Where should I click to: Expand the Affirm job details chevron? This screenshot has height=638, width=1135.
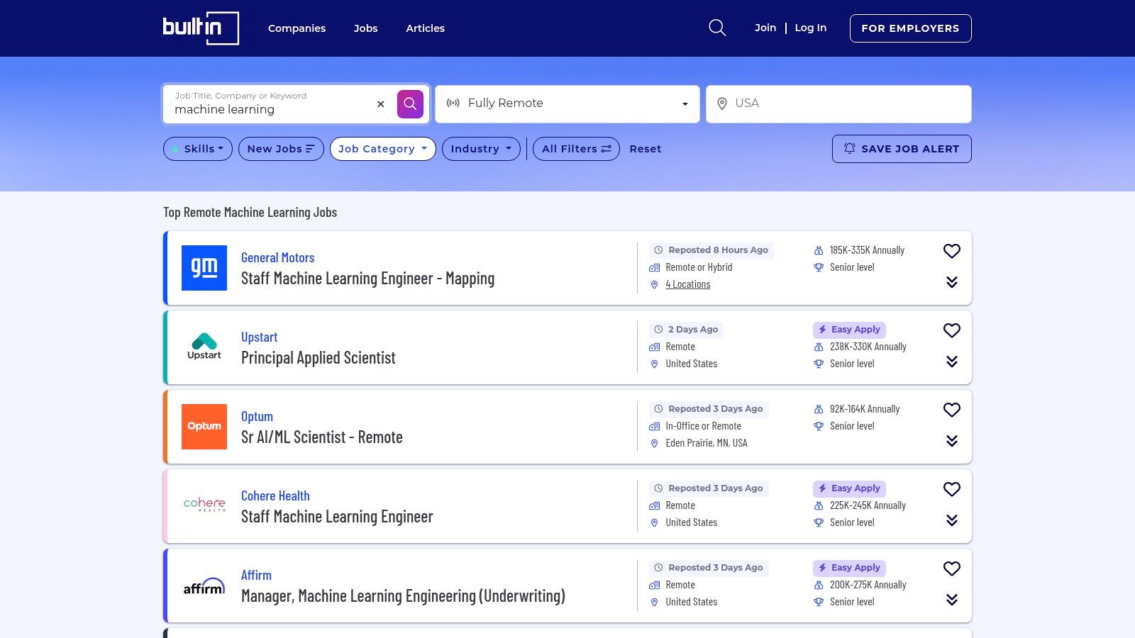[x=952, y=600]
